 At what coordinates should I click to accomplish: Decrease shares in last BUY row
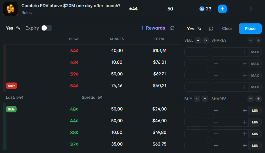216,146
